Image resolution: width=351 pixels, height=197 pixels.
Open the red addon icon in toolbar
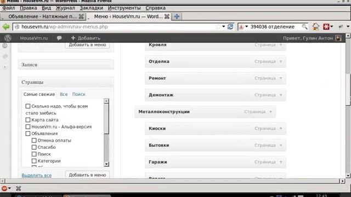(326, 27)
